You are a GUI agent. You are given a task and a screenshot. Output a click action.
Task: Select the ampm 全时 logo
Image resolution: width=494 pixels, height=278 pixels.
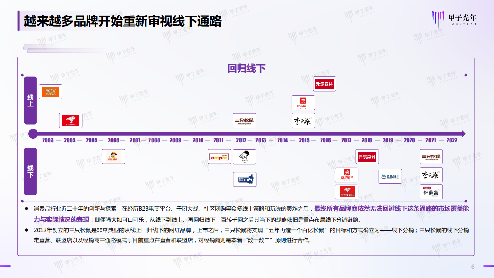(x=219, y=156)
